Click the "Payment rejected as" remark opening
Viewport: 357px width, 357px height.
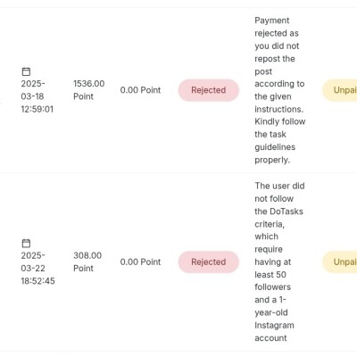tap(277, 27)
